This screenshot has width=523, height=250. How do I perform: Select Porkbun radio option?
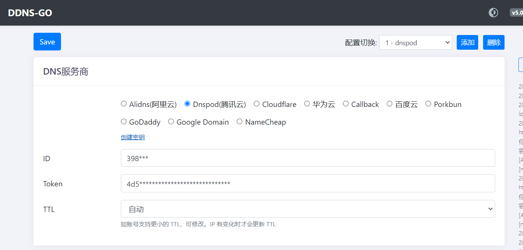point(428,104)
